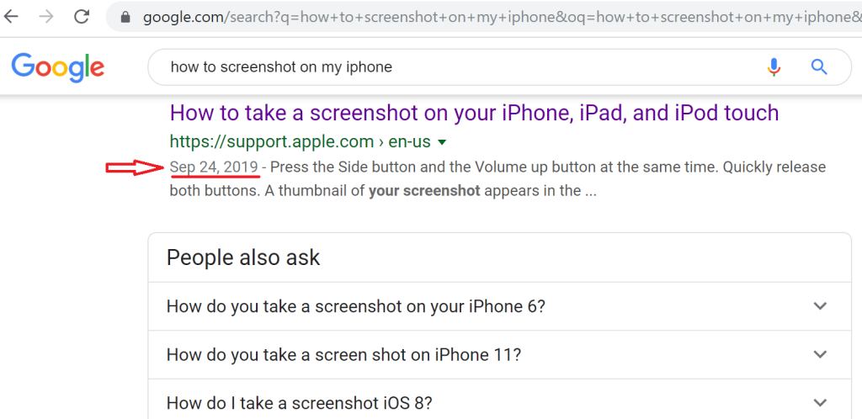The width and height of the screenshot is (862, 419).
Task: Expand 'How do you take a screen shot on iPhone 11?'
Action: pos(500,354)
